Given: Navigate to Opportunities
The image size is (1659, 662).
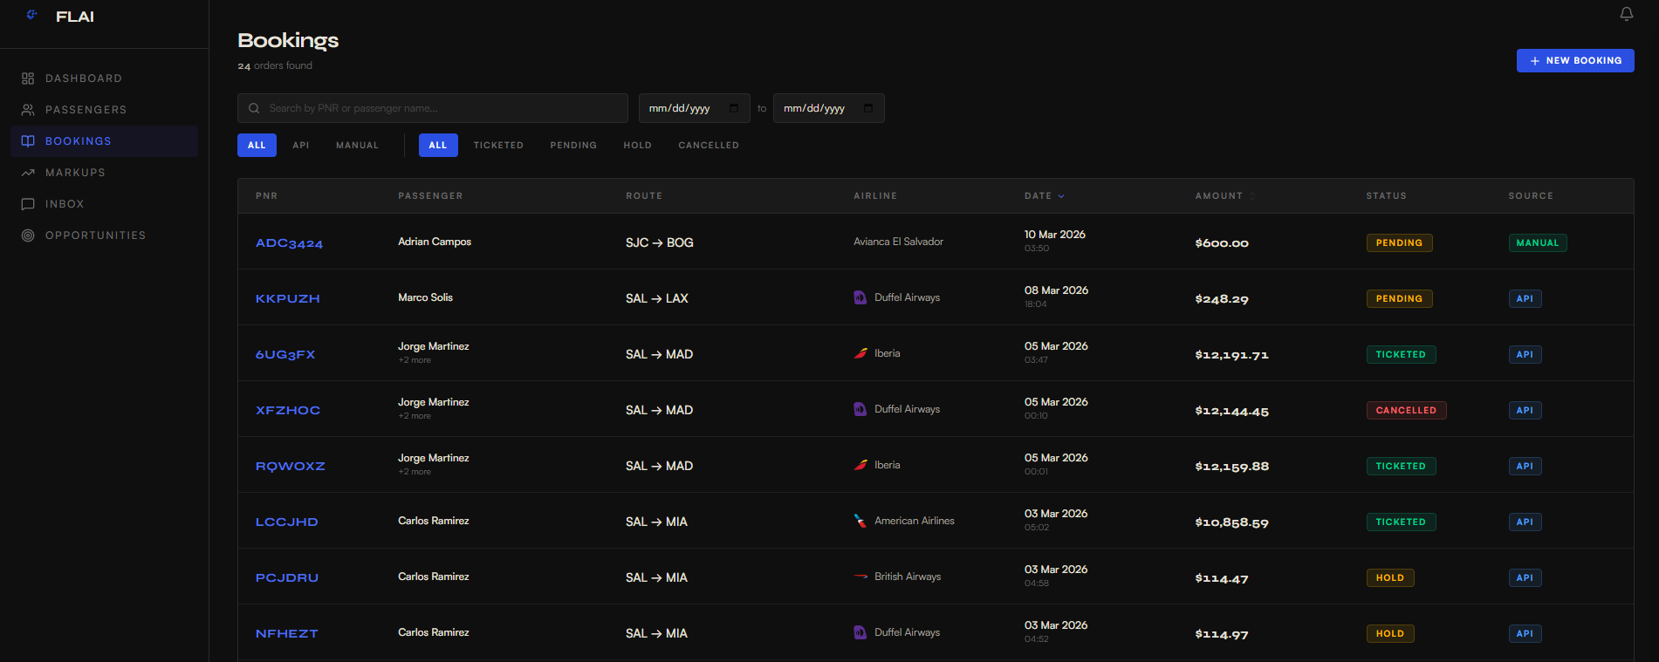Looking at the screenshot, I should tap(104, 235).
